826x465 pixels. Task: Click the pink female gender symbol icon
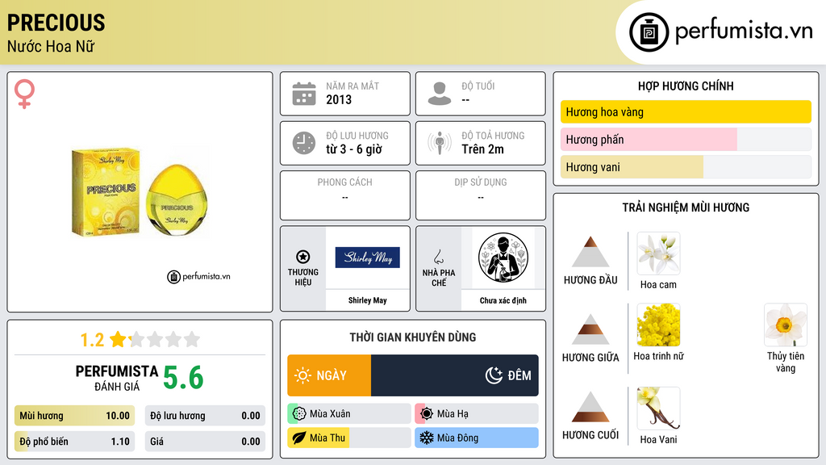(24, 94)
